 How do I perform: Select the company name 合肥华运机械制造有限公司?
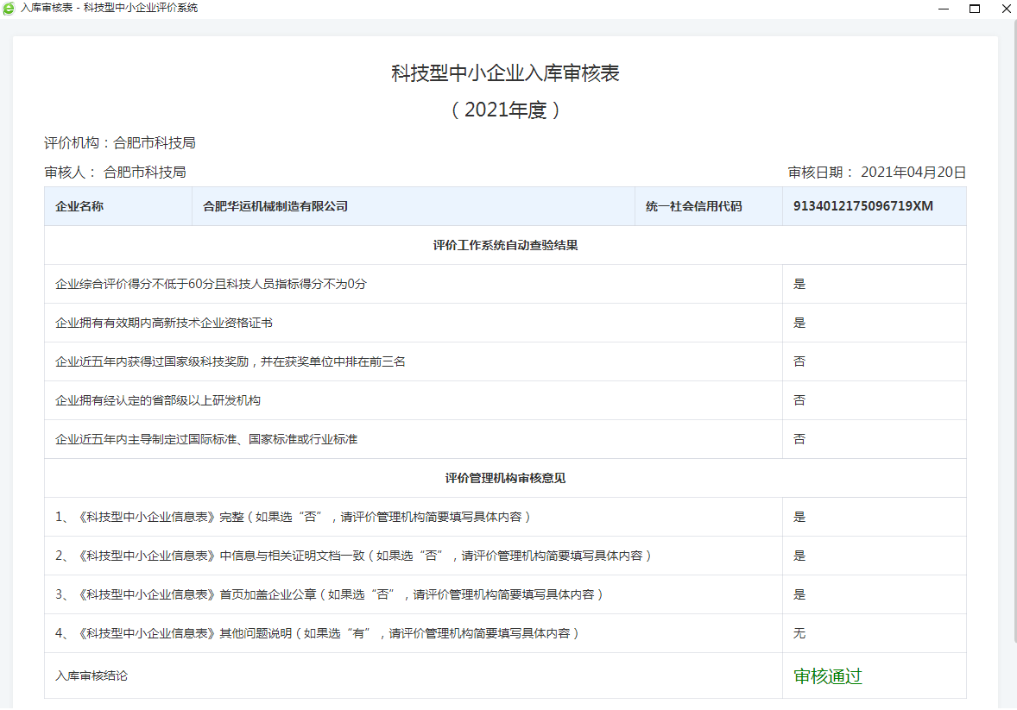[x=276, y=206]
